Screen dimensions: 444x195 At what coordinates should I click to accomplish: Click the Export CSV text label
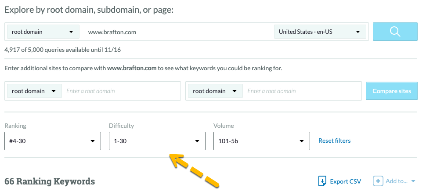pyautogui.click(x=346, y=181)
